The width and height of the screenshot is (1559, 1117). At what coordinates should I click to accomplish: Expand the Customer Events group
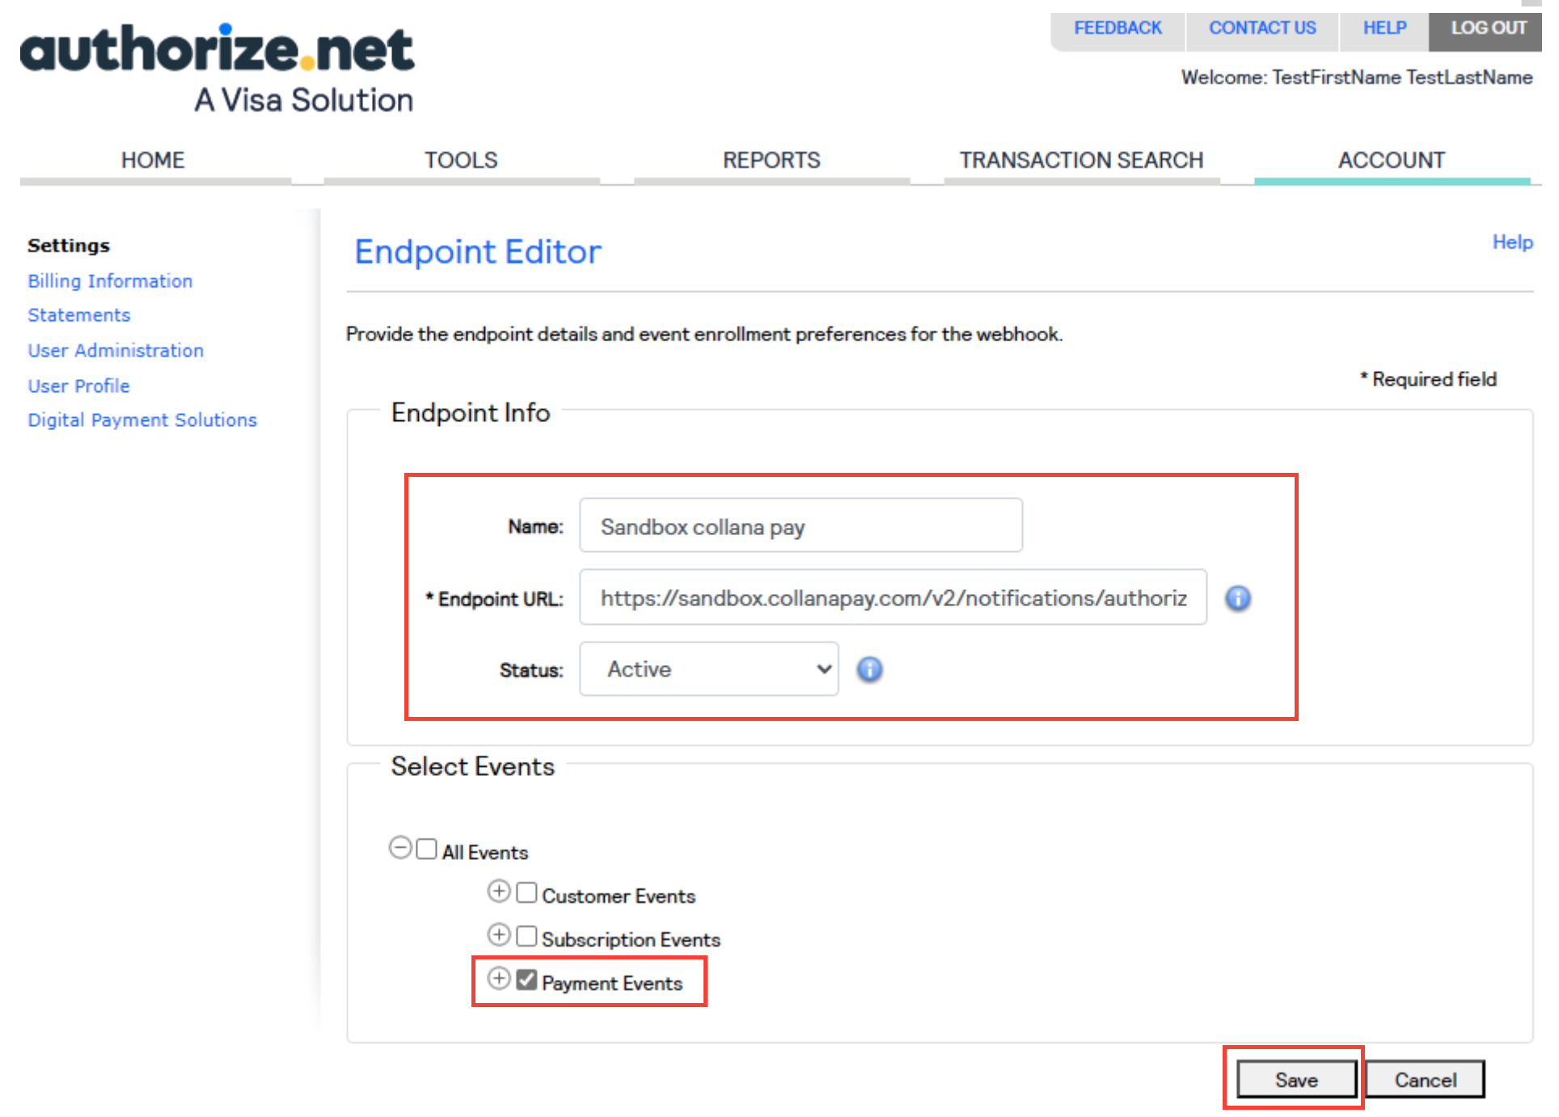point(499,891)
